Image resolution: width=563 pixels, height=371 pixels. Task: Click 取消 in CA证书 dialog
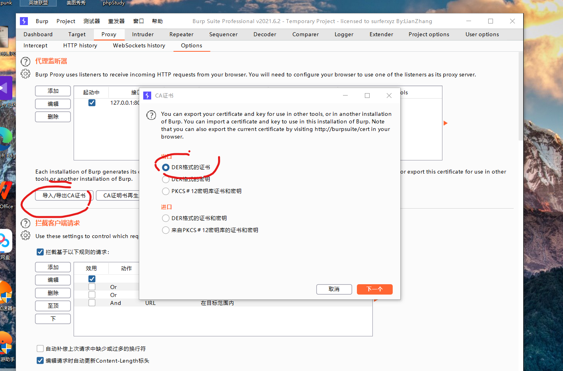tap(334, 289)
